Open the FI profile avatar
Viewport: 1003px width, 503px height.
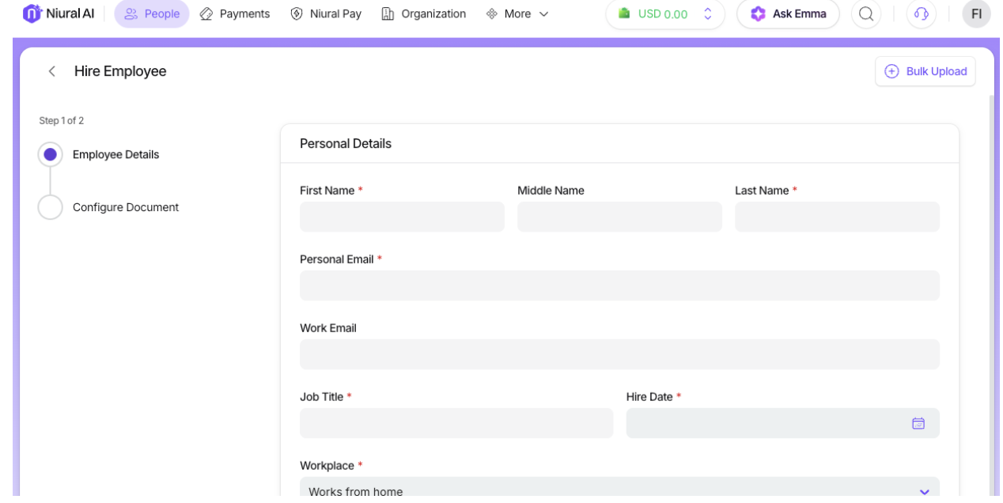(977, 13)
